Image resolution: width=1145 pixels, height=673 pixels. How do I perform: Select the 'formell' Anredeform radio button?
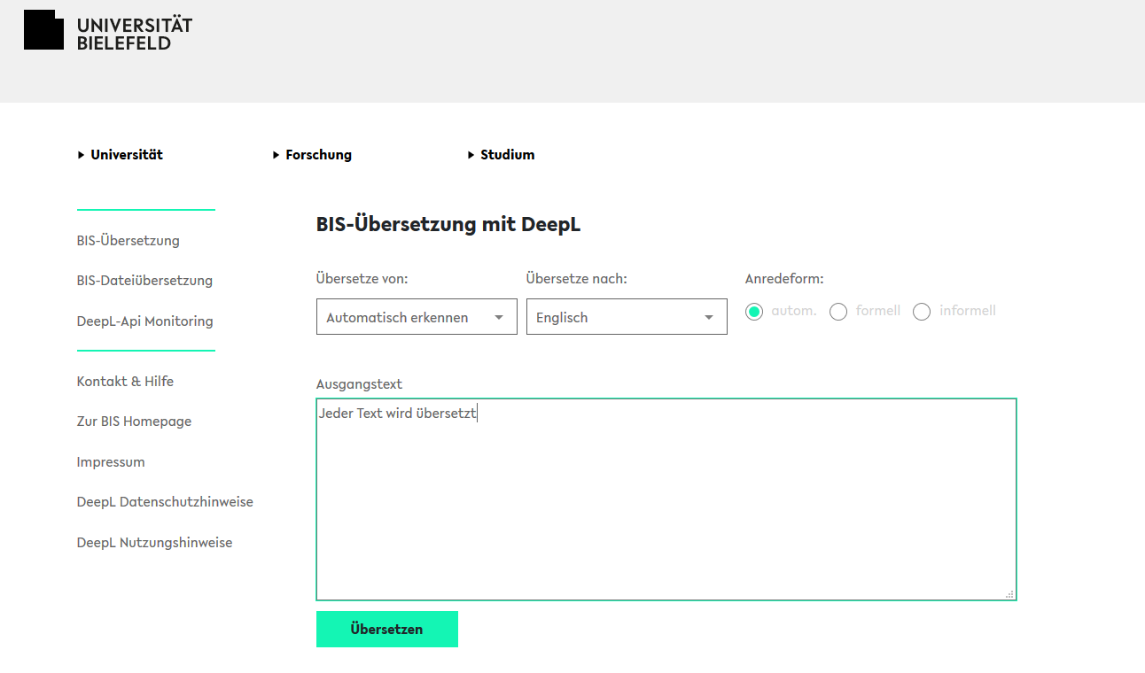click(x=838, y=312)
